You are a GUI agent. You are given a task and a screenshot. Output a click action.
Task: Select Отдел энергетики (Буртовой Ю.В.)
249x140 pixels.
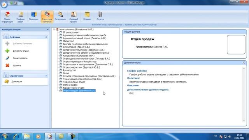coord(81,67)
